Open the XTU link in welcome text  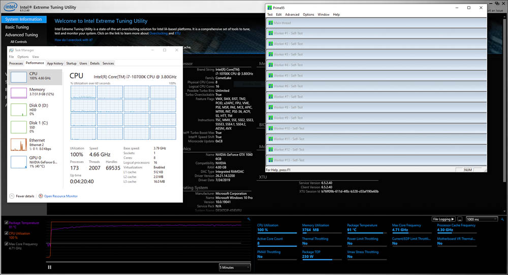177,33
